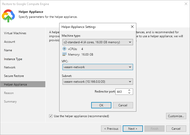Viewport: 190px width, 135px height.
Task: Decrease the Redirector port value
Action: [129, 93]
